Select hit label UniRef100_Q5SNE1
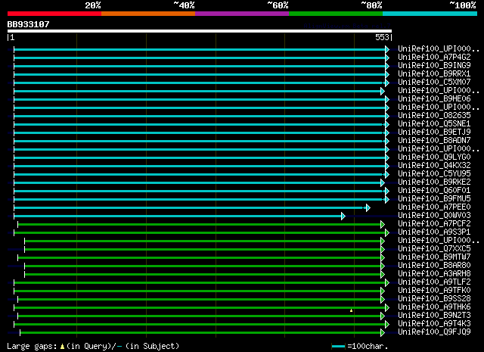This screenshot has width=484, height=352. pos(434,124)
